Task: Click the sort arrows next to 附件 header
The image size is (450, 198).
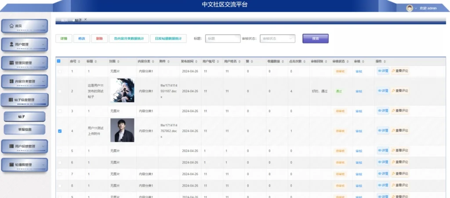Action: (x=168, y=61)
